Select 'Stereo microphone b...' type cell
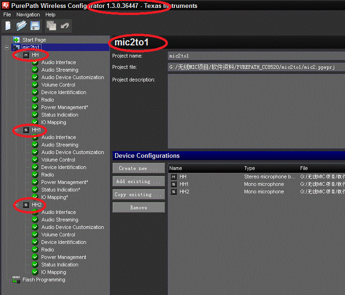Screen dimensions: 345x295 coord(270,177)
